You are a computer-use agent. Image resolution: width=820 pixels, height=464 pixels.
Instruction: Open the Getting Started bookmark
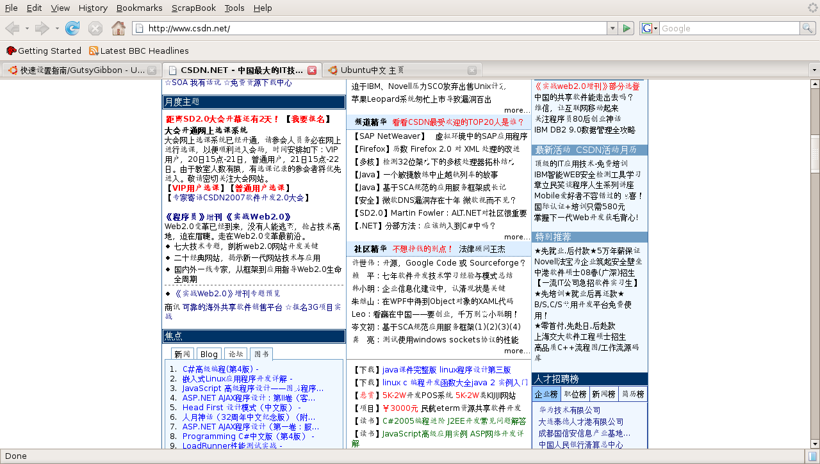(x=44, y=51)
